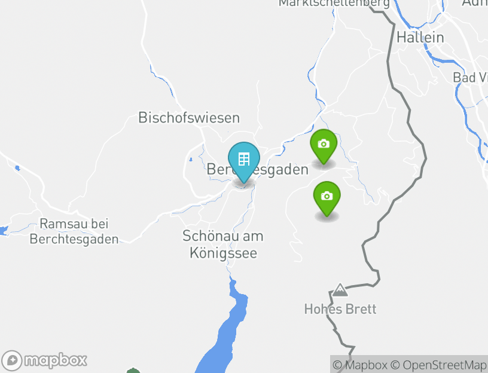Select the Ramsau bei Berchtesgaden label
Image resolution: width=488 pixels, height=373 pixels.
click(x=74, y=231)
